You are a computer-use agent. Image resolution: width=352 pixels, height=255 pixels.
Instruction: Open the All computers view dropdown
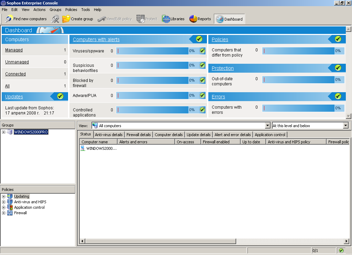[x=267, y=125]
